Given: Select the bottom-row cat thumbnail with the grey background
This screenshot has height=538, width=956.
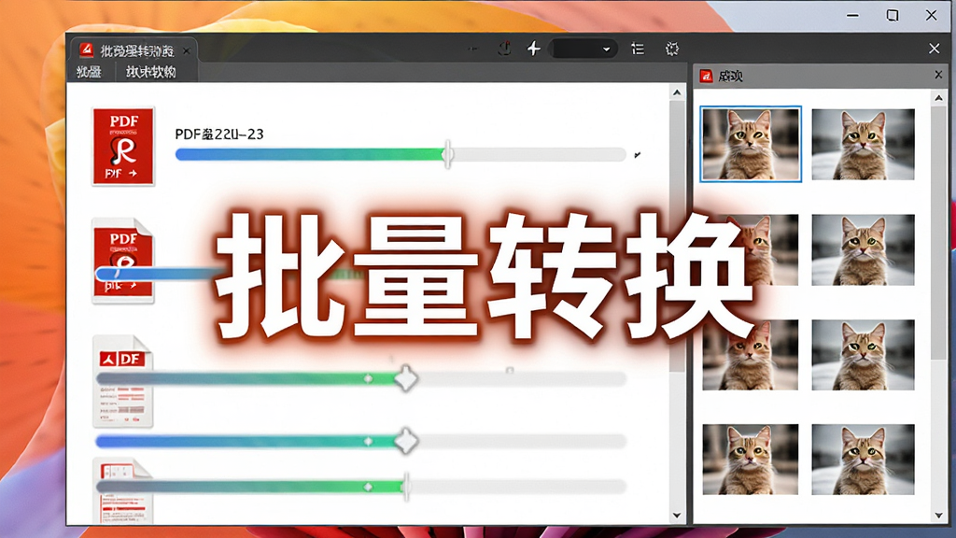Looking at the screenshot, I should pos(863,459).
